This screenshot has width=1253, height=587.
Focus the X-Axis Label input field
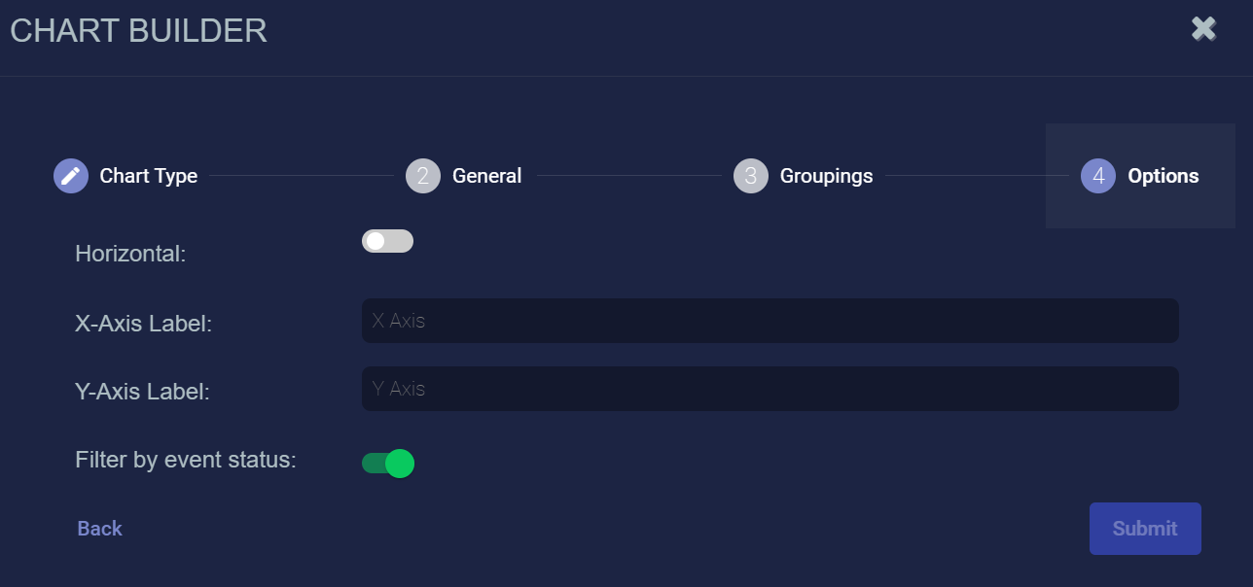coord(770,321)
